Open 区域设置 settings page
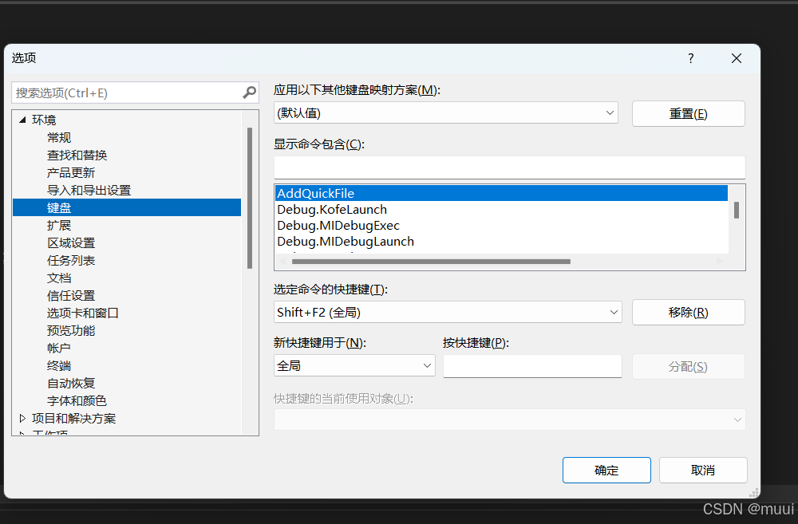This screenshot has height=524, width=798. [71, 242]
